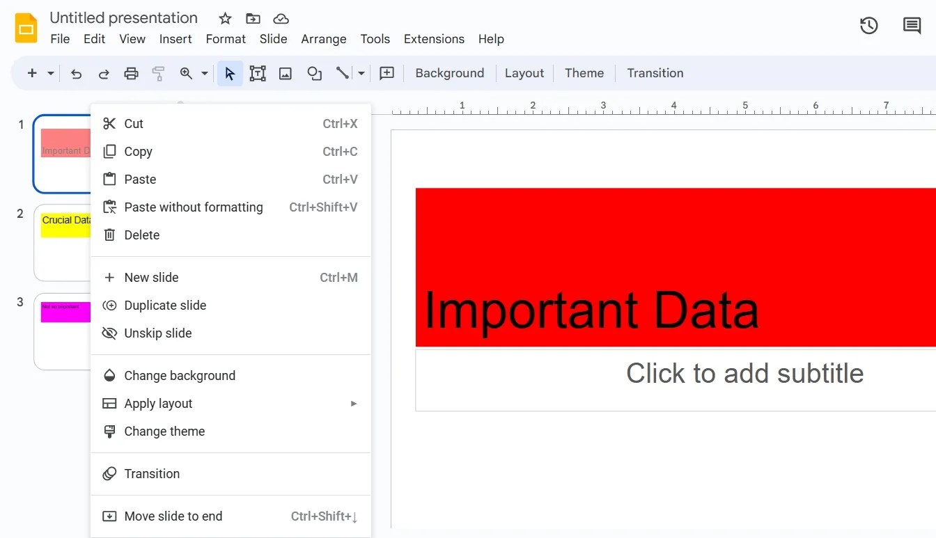Screen dimensions: 936x538
Task: Open Background settings
Action: pyautogui.click(x=449, y=72)
